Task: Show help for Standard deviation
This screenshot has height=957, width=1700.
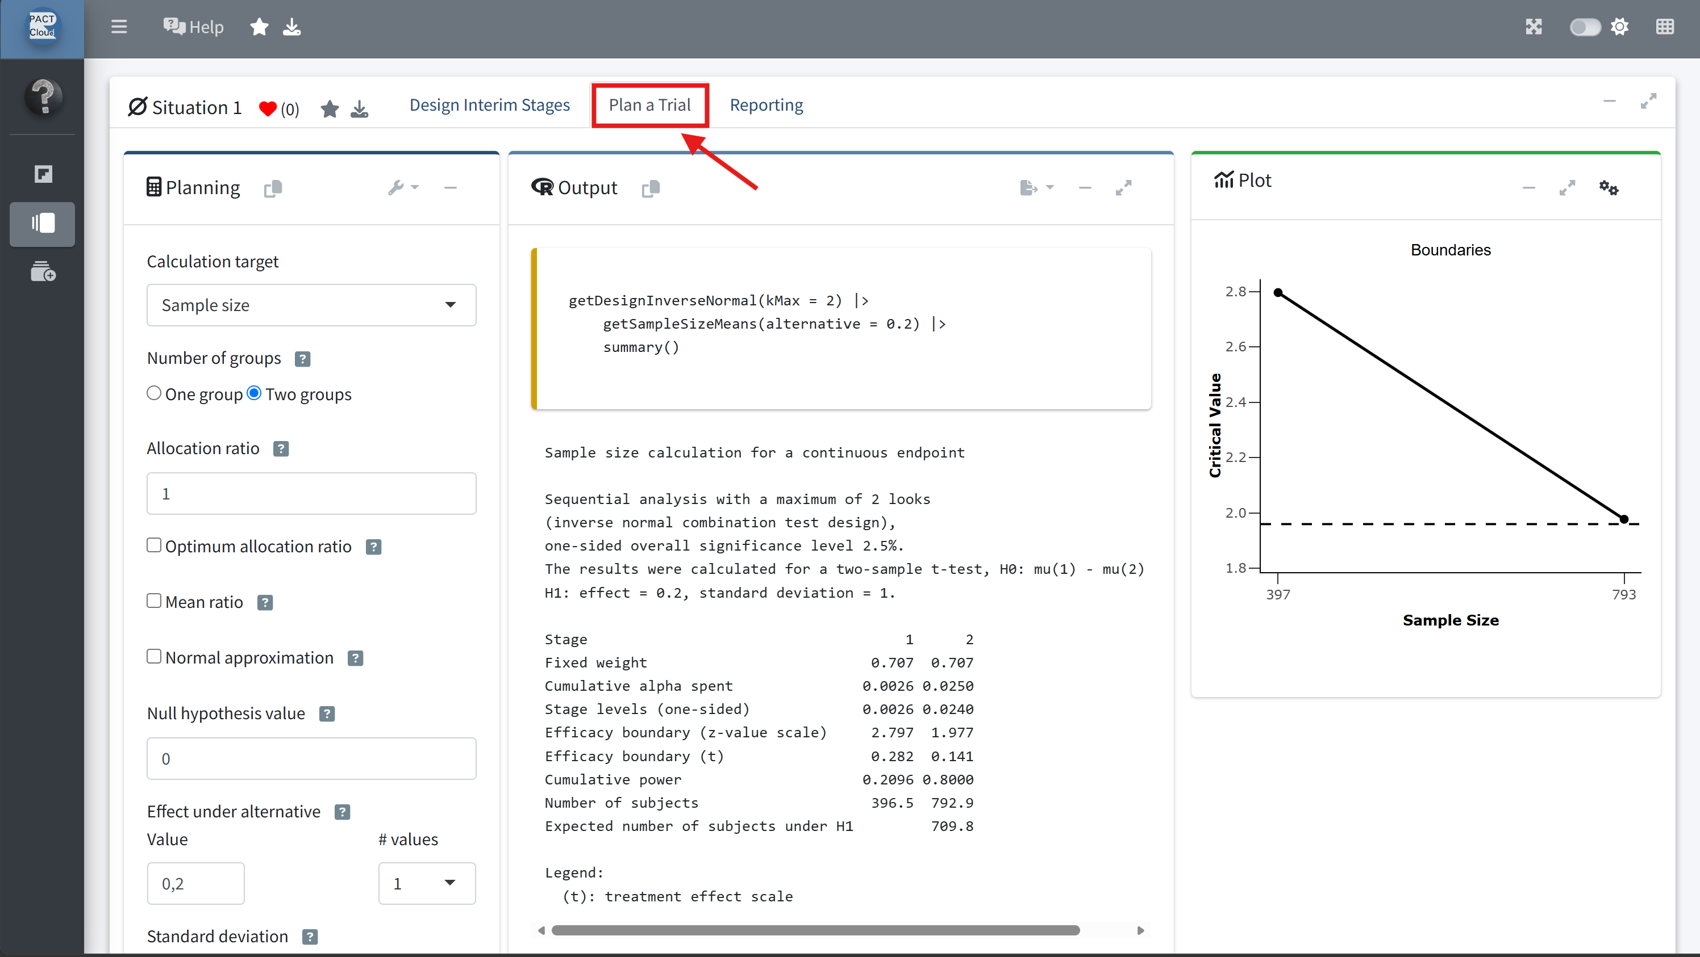Action: [310, 937]
